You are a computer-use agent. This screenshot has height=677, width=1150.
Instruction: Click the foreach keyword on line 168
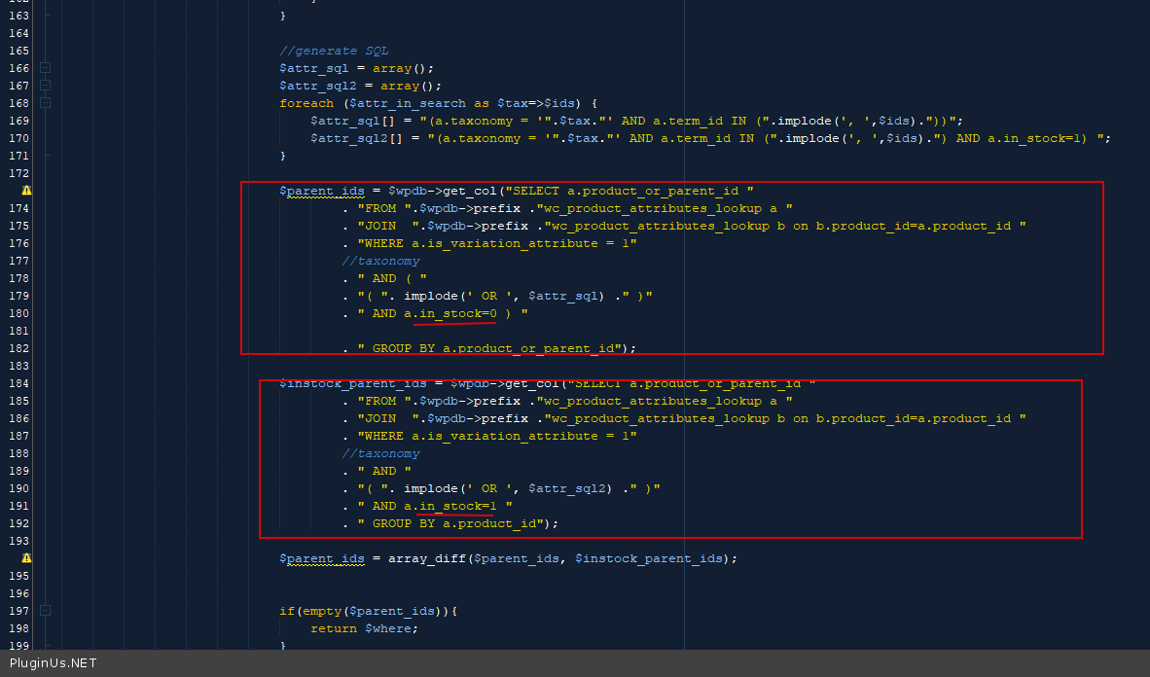click(x=305, y=103)
